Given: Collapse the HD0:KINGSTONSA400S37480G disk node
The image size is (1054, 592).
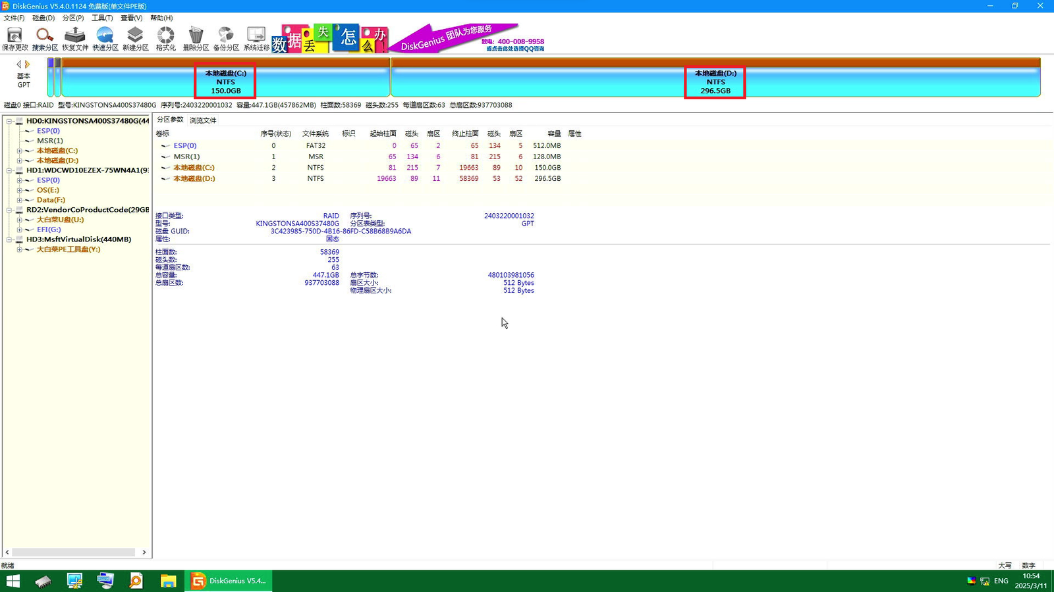Looking at the screenshot, I should point(9,121).
